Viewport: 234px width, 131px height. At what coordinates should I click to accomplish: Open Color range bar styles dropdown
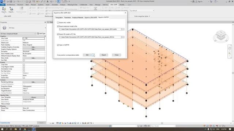click(142, 16)
